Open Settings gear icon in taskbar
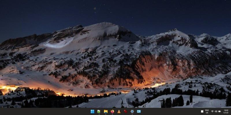 tap(132, 112)
